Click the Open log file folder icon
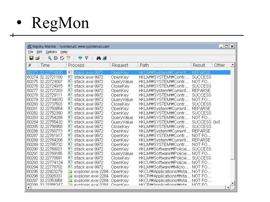 37,58
